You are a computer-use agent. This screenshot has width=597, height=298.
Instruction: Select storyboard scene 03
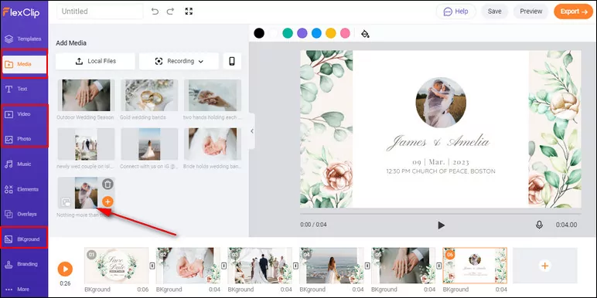click(260, 266)
